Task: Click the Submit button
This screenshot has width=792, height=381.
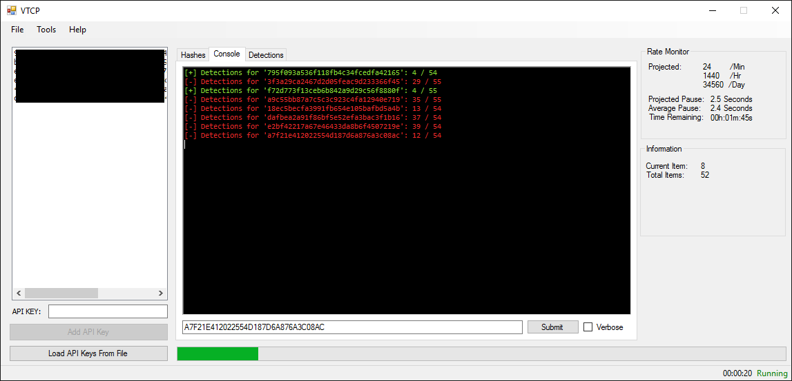Action: click(552, 327)
